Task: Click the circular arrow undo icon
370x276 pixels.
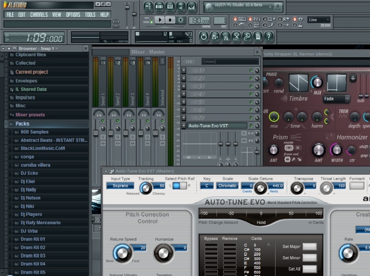Action: click(x=203, y=37)
